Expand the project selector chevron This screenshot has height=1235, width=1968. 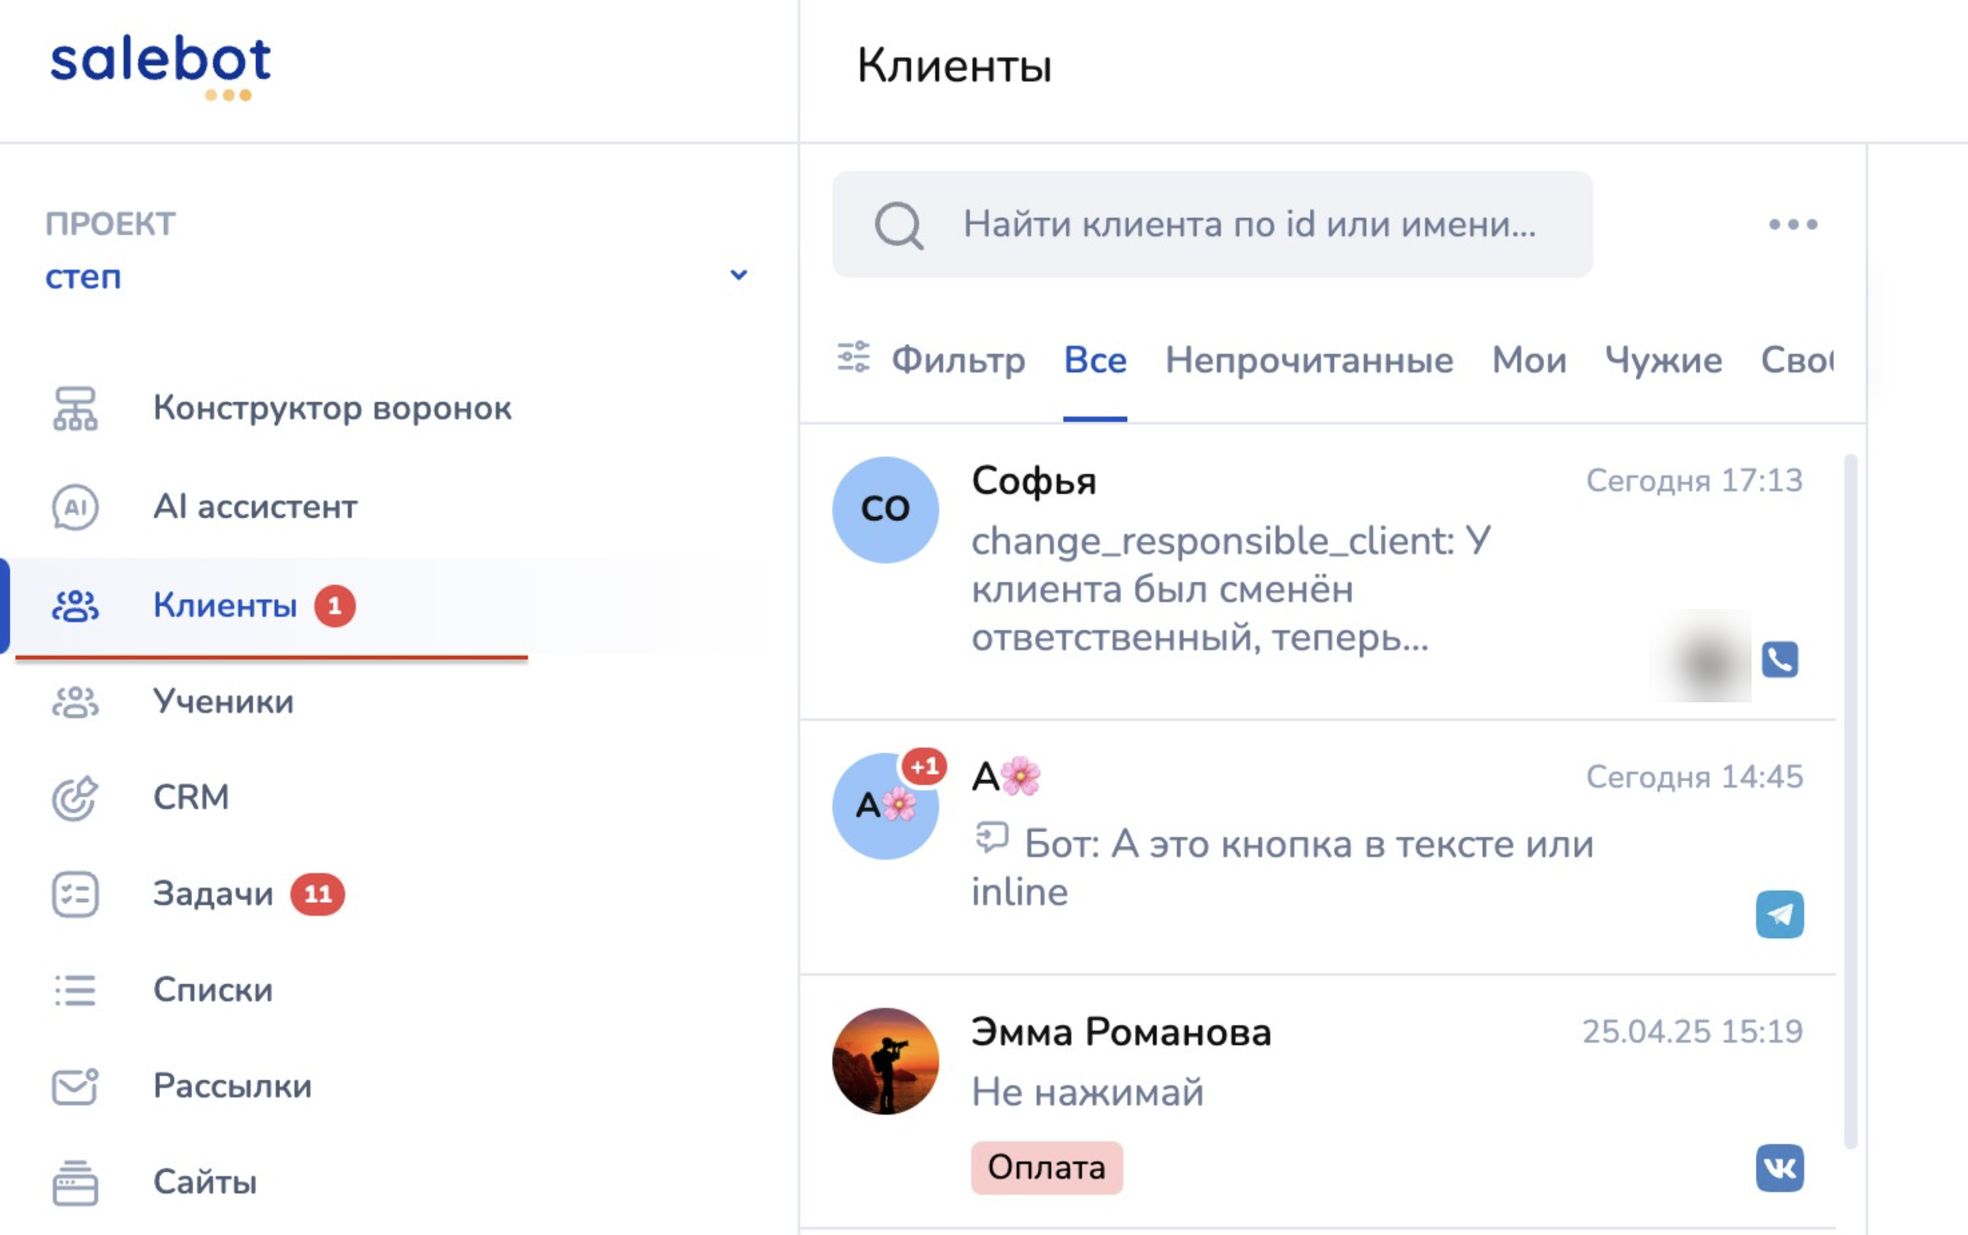(738, 275)
